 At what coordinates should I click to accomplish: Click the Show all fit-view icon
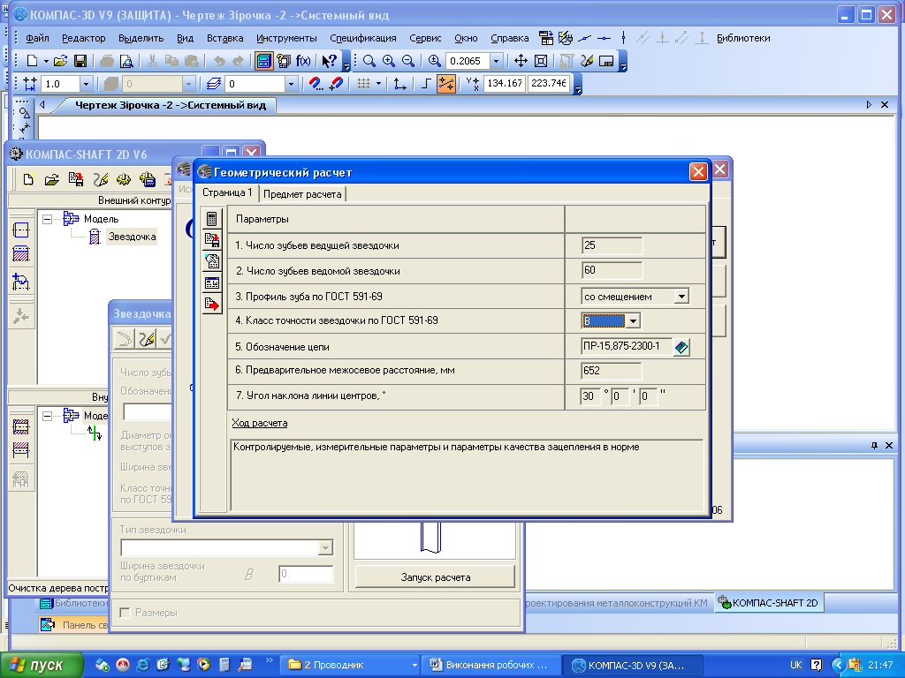pyautogui.click(x=541, y=61)
